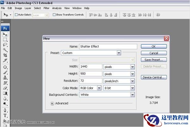Open the Preset dropdown showing Custom

click(91, 53)
